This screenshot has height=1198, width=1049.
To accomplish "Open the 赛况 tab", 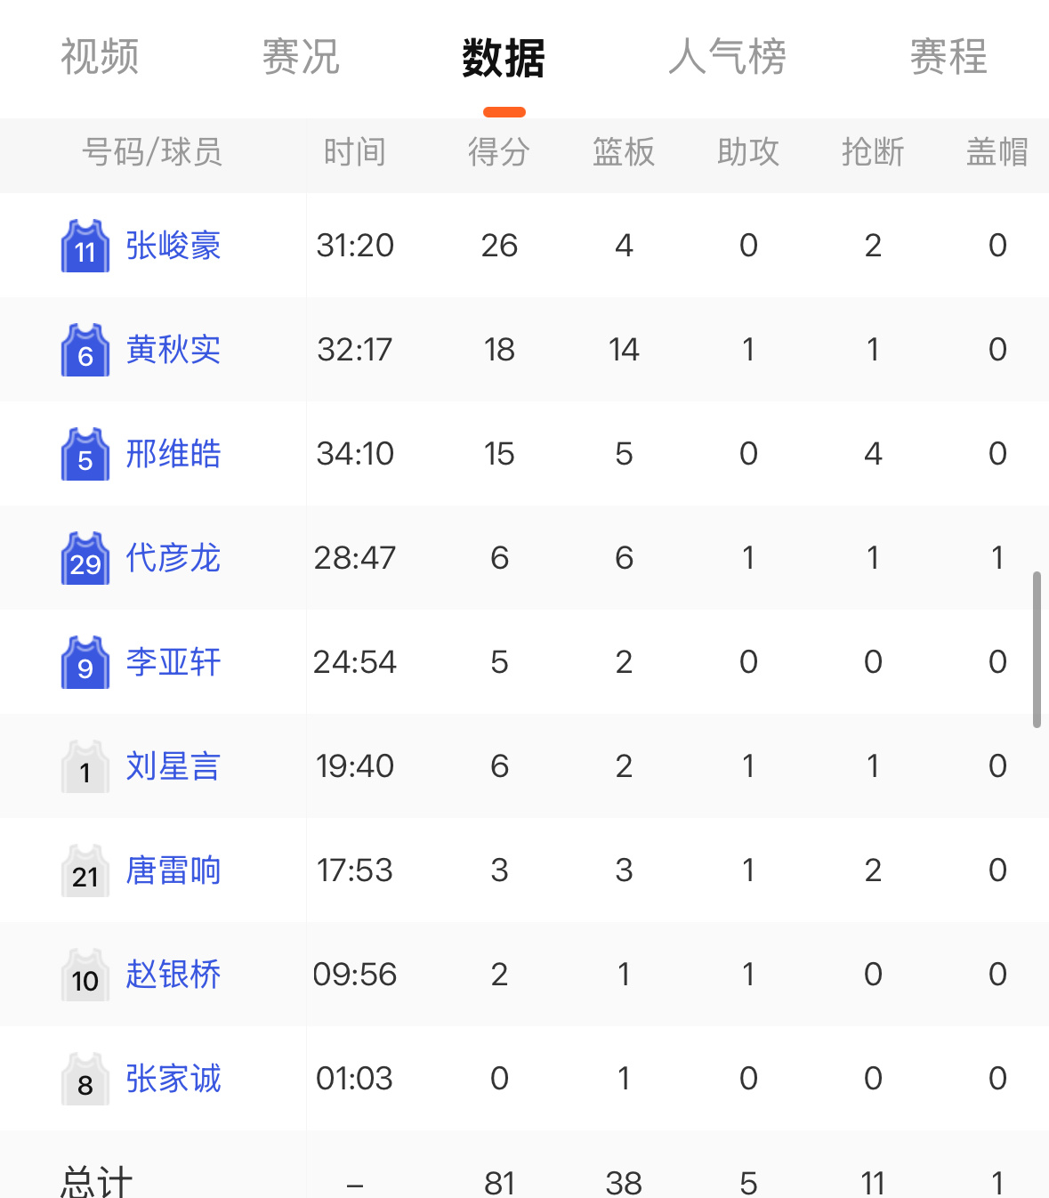I will click(x=301, y=58).
